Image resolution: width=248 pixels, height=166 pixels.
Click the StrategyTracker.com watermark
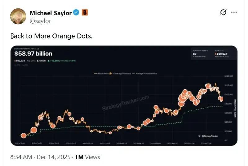126,103
